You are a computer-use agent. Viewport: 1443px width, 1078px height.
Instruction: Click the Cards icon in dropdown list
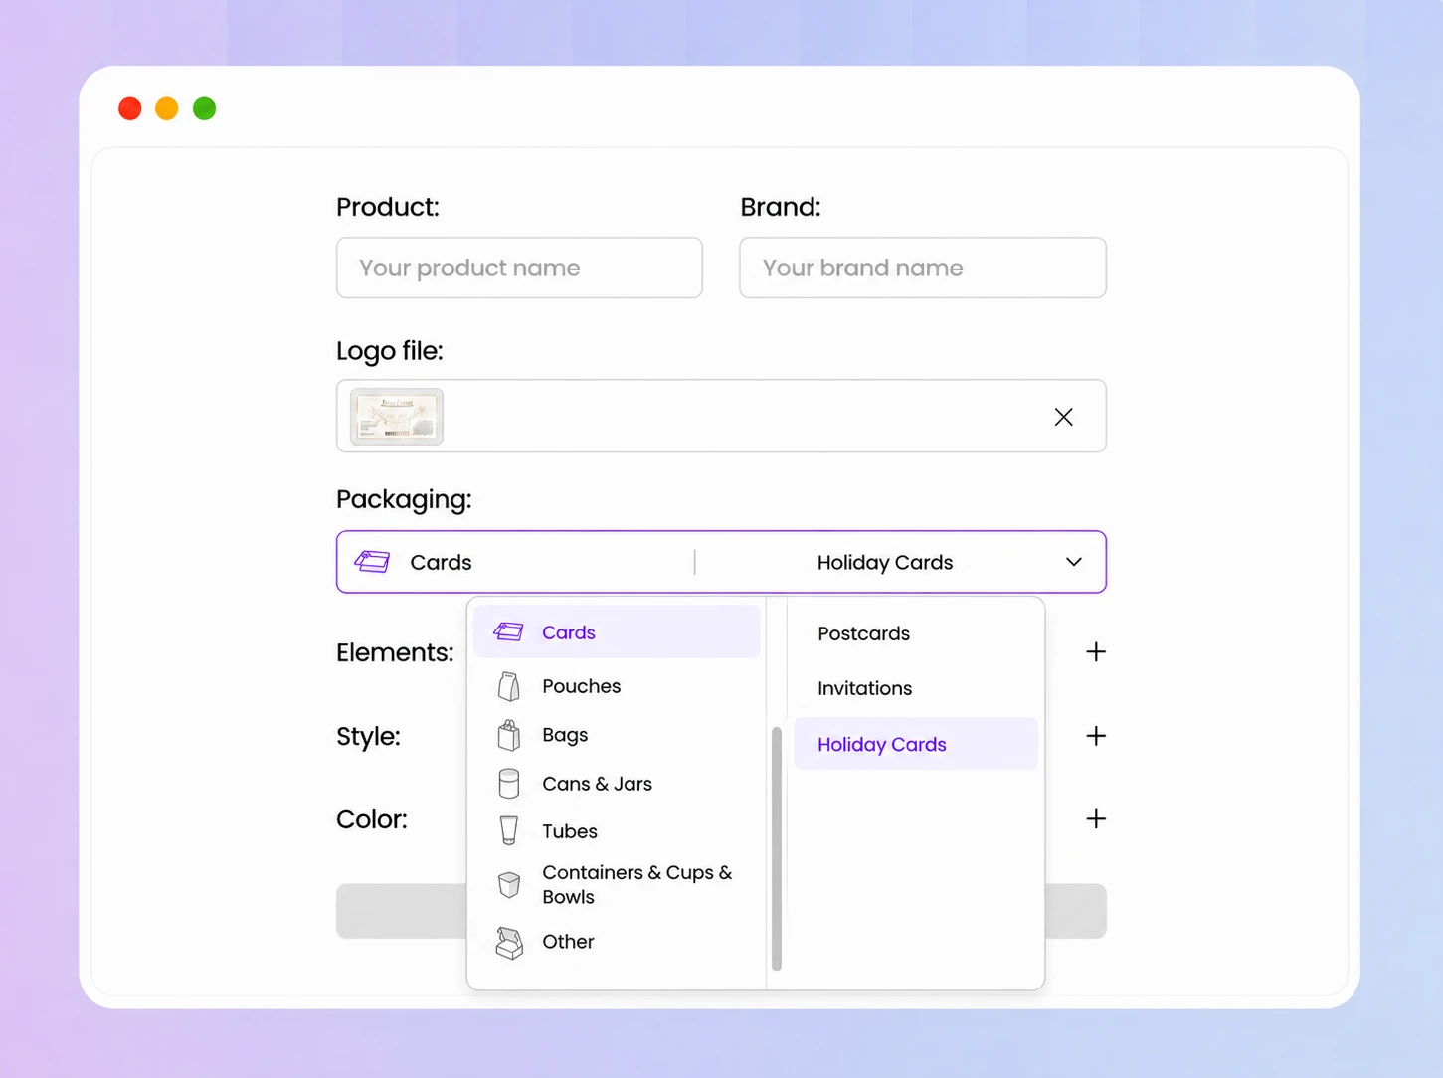point(508,631)
